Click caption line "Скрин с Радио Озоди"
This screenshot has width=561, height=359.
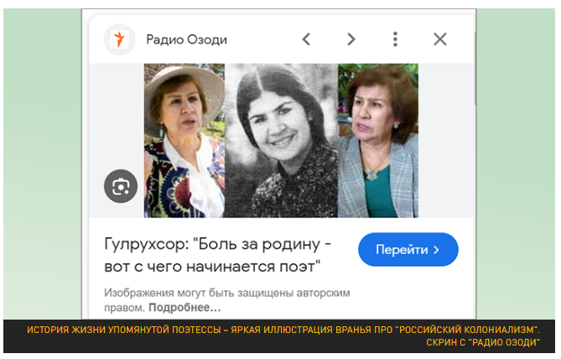pos(483,343)
